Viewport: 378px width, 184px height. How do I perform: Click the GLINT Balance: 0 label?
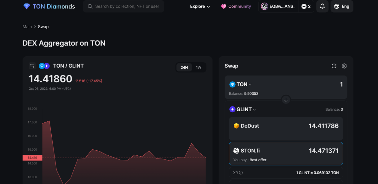(334, 109)
